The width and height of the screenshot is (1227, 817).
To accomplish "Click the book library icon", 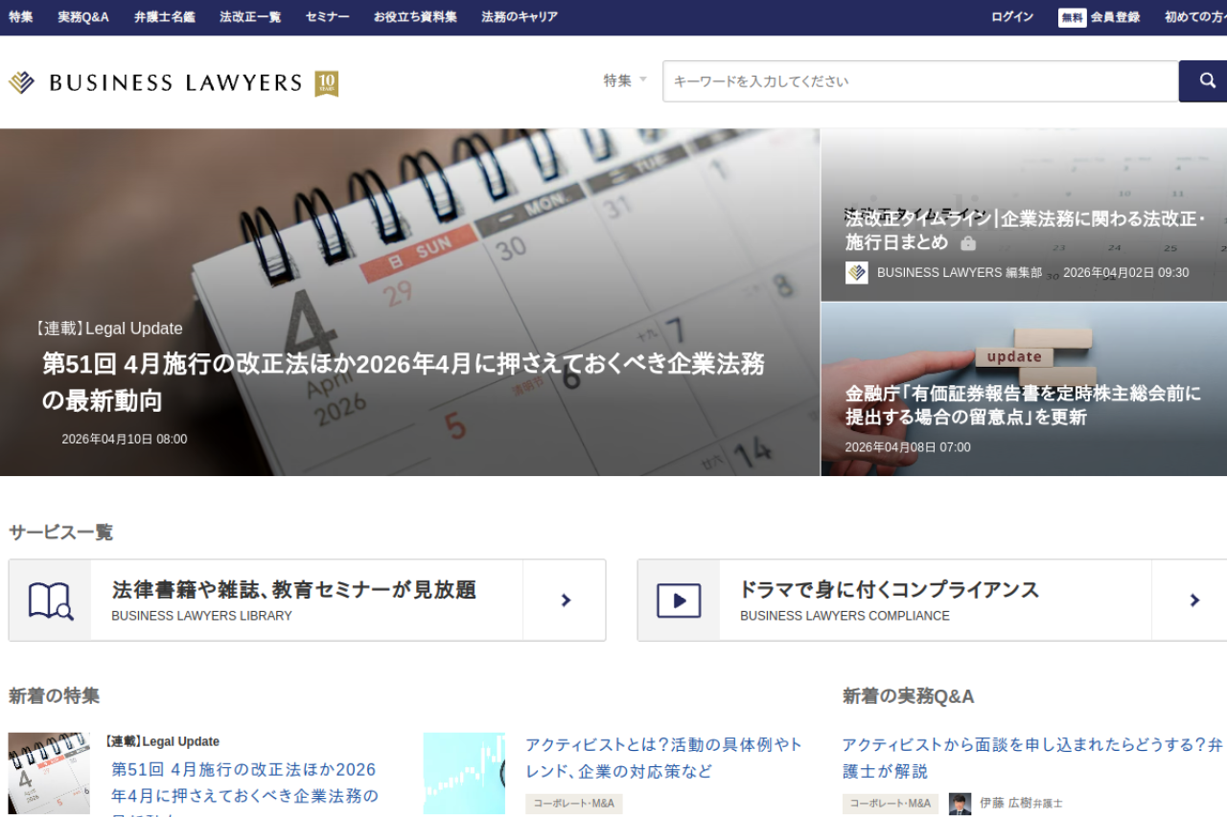I will tap(50, 601).
